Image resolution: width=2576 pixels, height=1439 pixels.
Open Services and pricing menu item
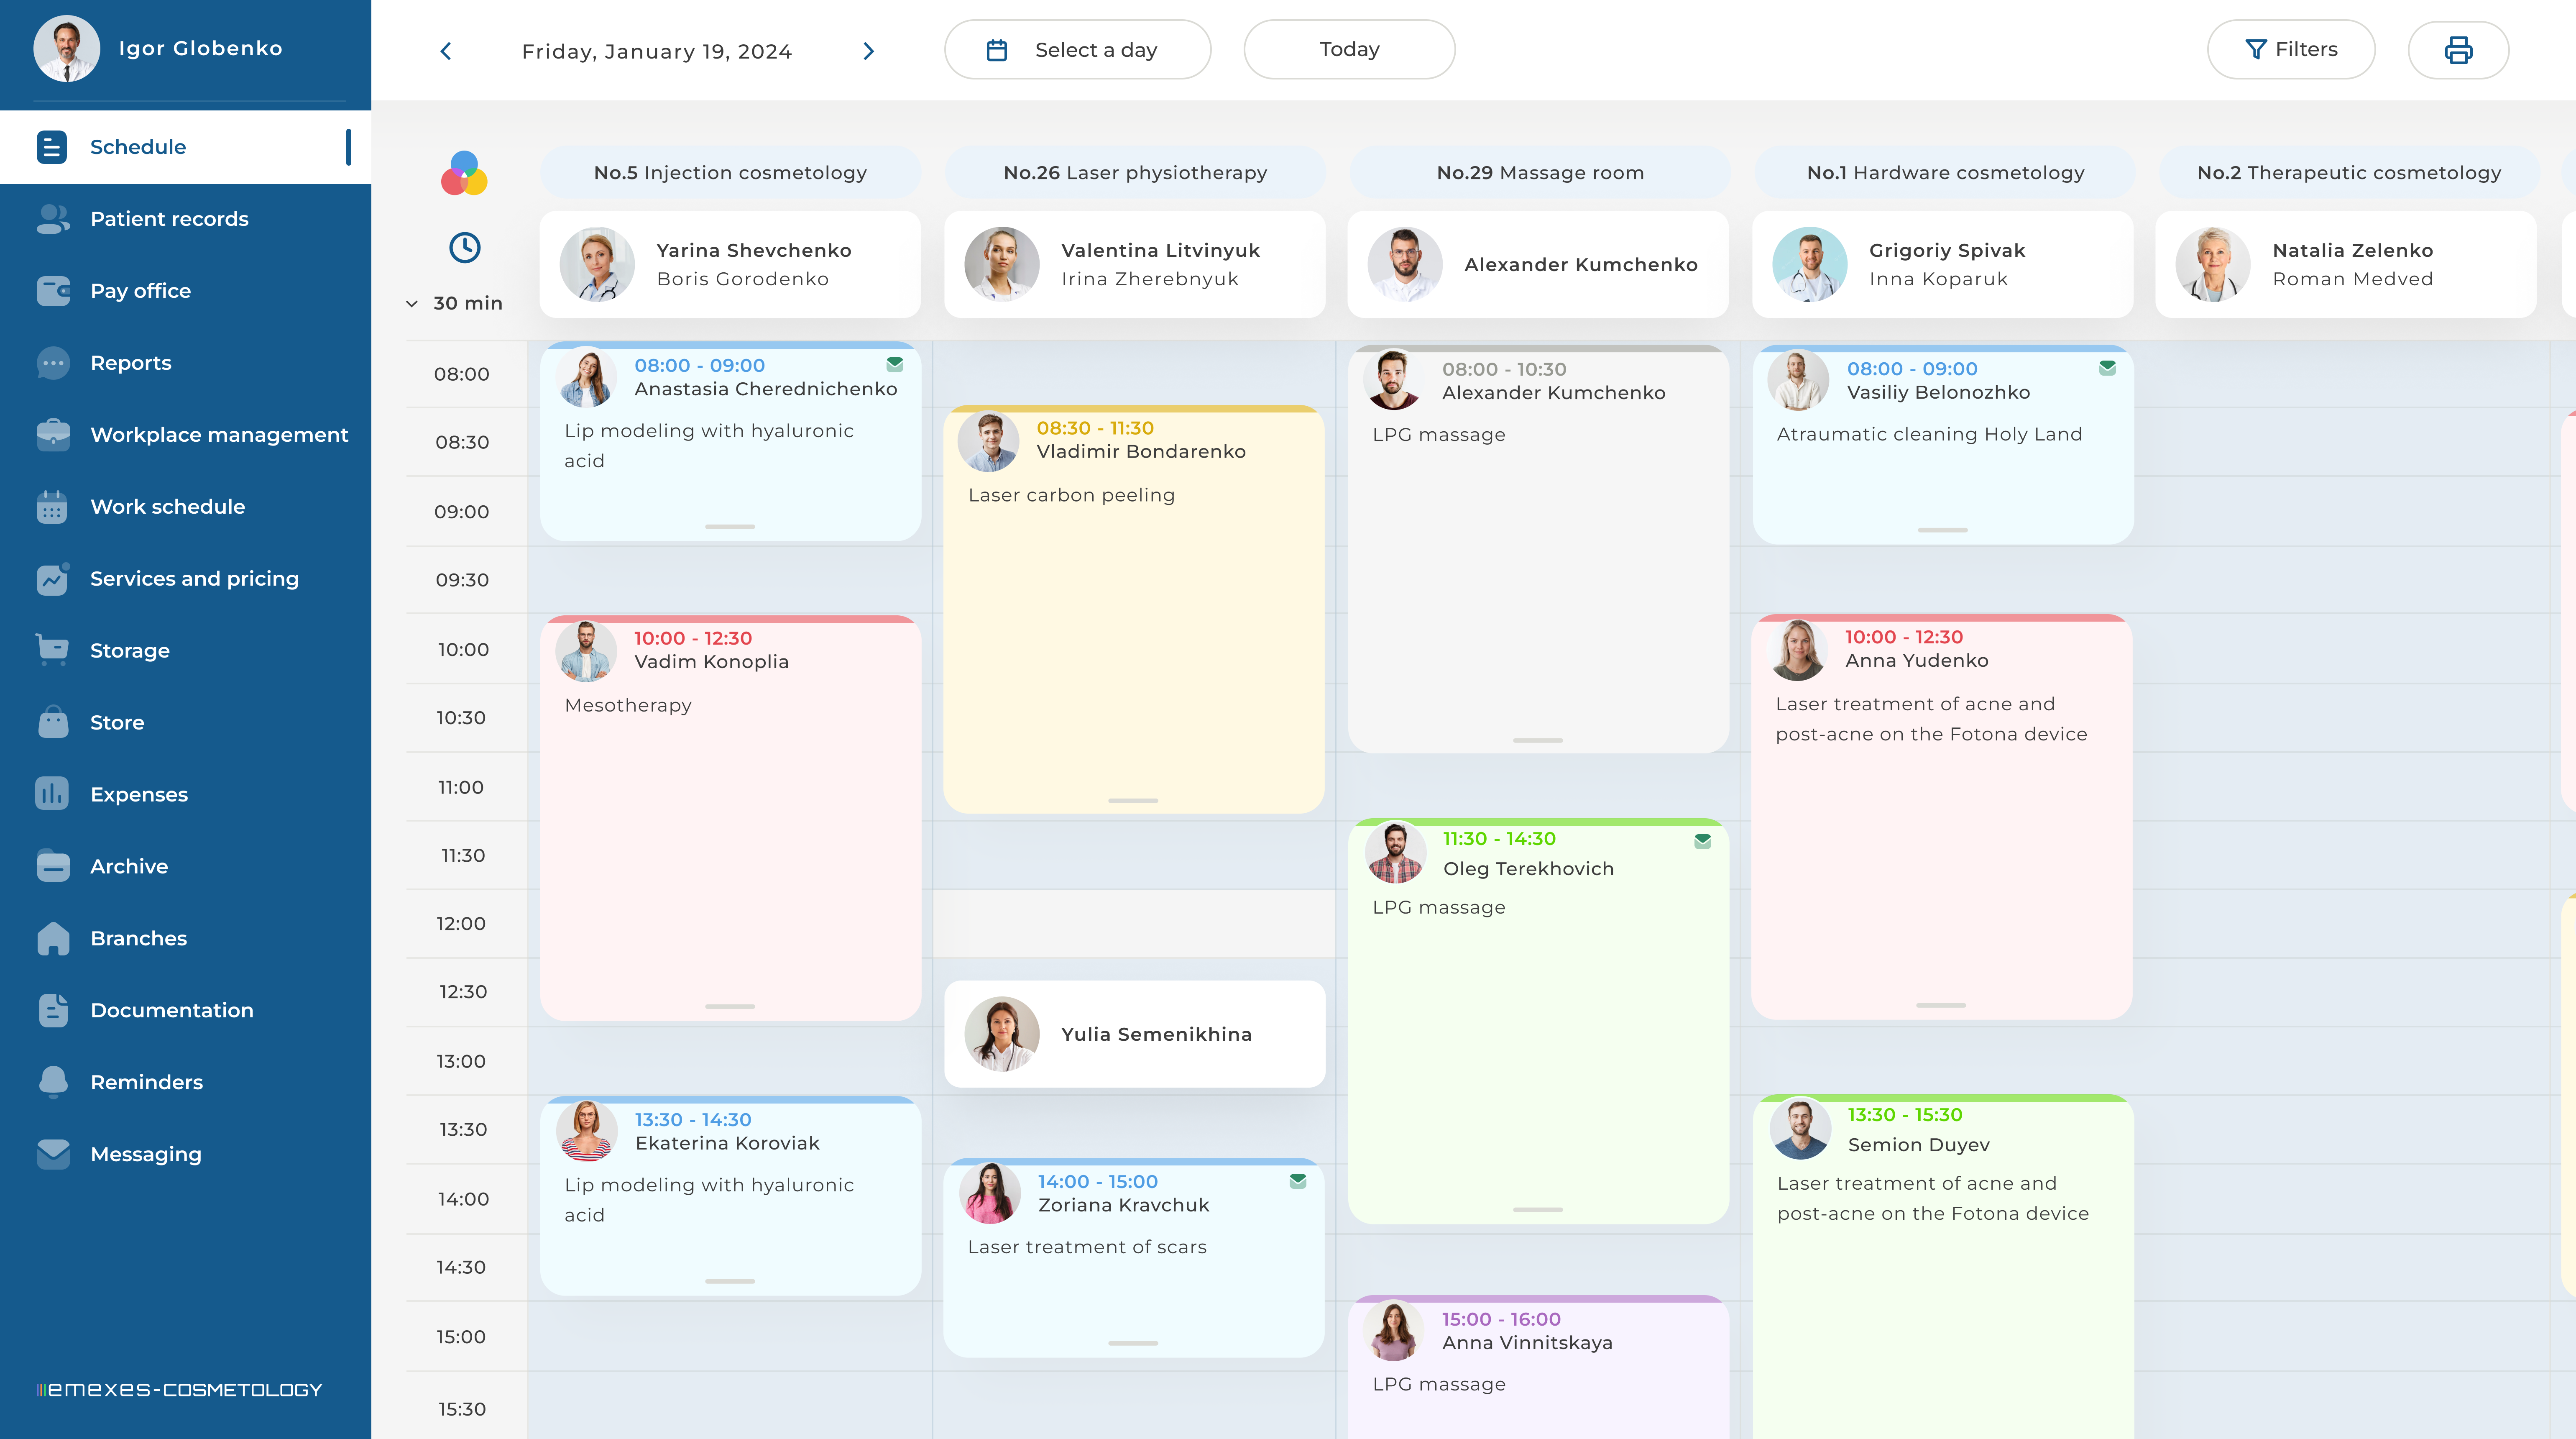(x=194, y=579)
